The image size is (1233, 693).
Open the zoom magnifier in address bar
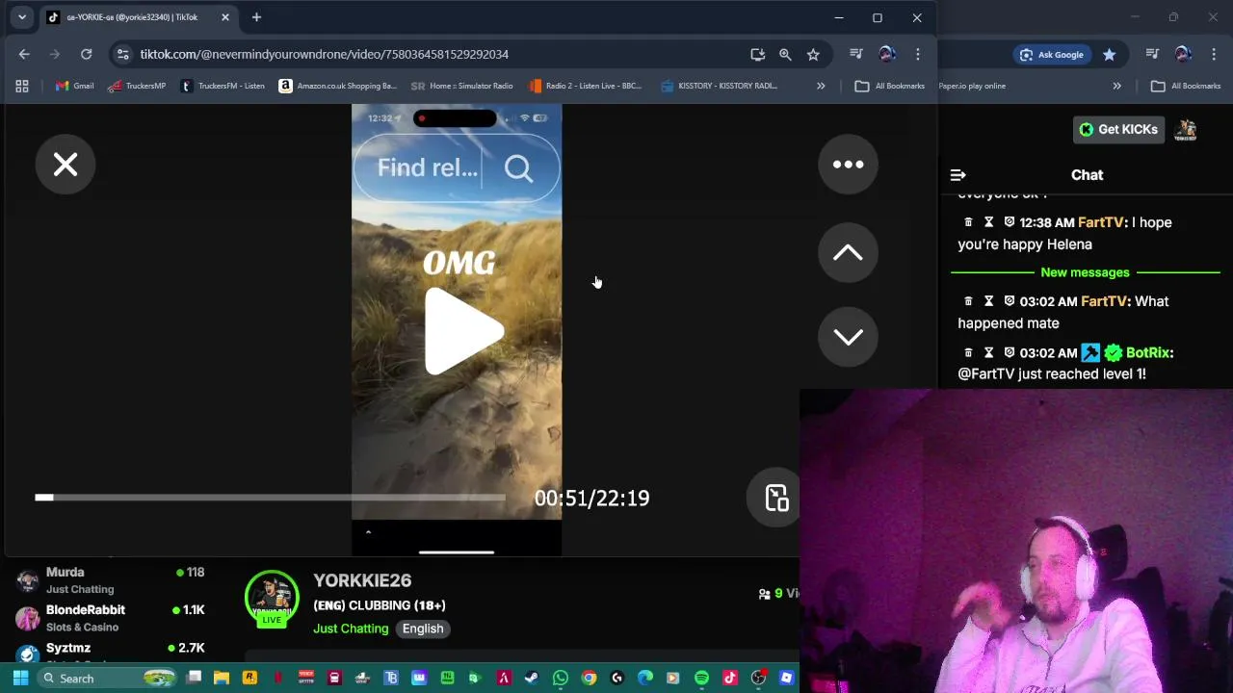point(785,54)
